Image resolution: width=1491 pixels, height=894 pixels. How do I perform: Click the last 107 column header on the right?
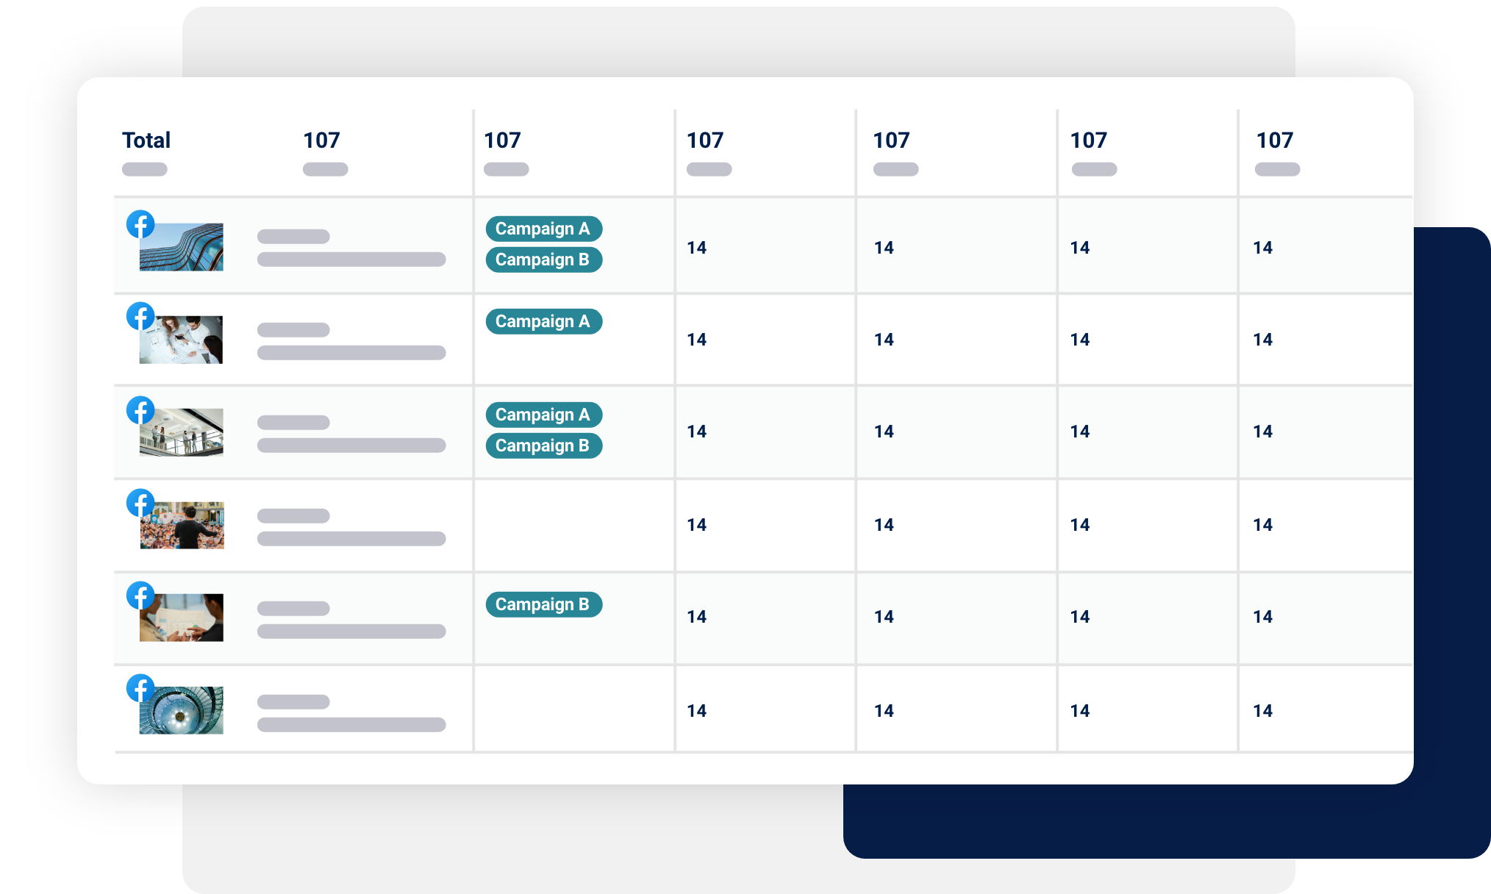[x=1274, y=140]
